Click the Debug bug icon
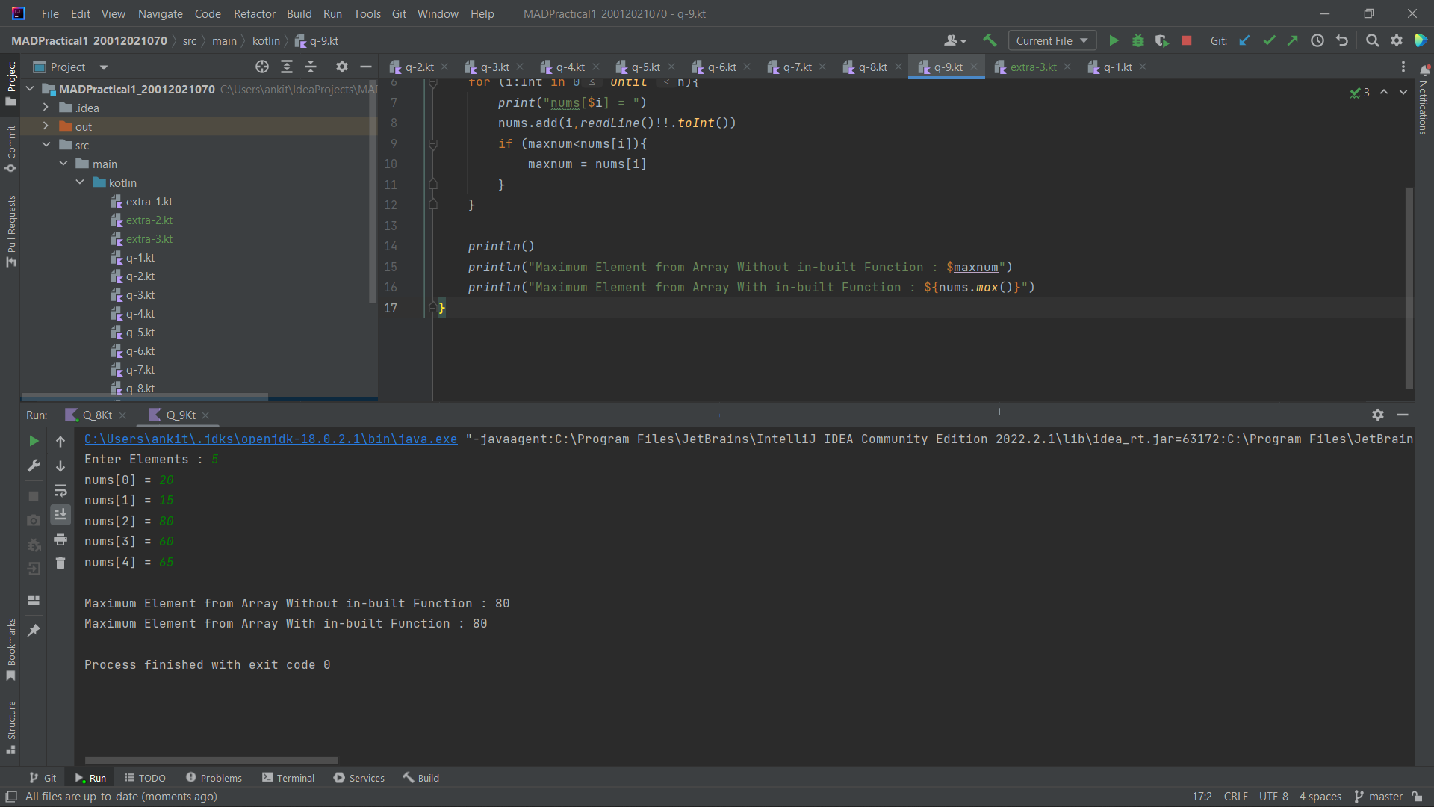The width and height of the screenshot is (1434, 807). pyautogui.click(x=1138, y=41)
